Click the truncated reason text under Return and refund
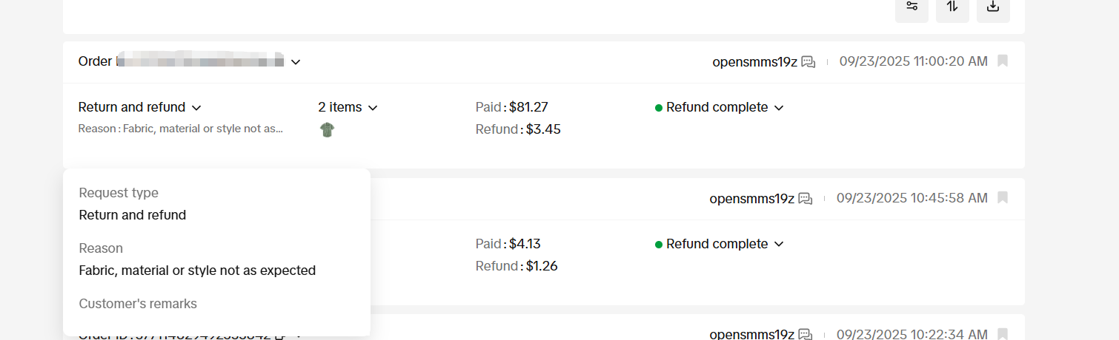The width and height of the screenshot is (1119, 340). tap(181, 129)
